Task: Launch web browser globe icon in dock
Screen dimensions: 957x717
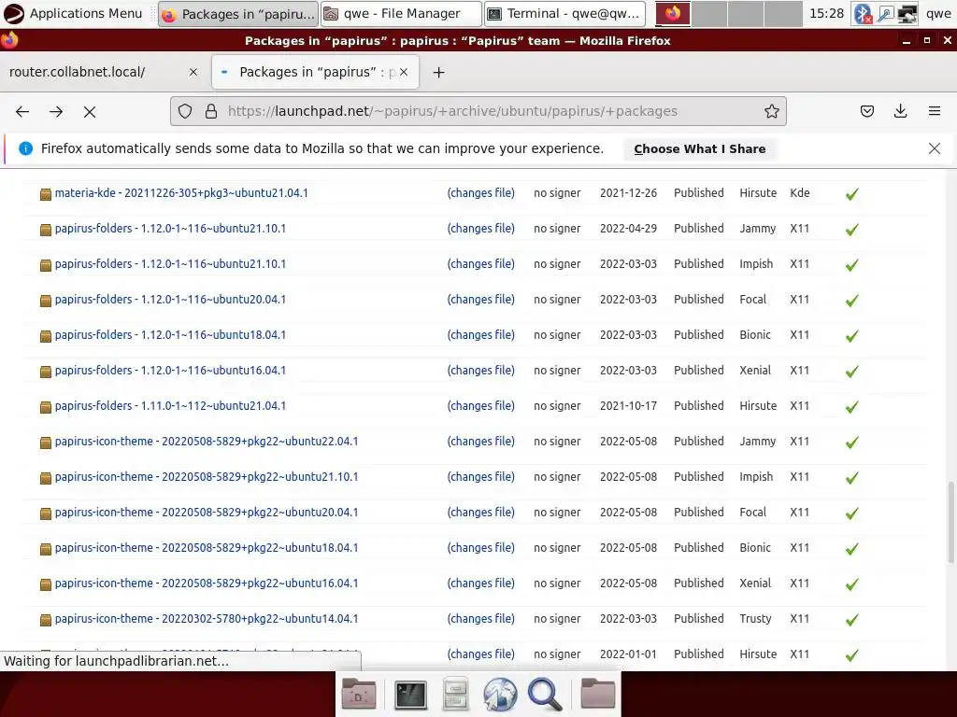Action: 501,694
